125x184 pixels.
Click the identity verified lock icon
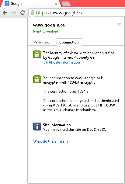37,54
